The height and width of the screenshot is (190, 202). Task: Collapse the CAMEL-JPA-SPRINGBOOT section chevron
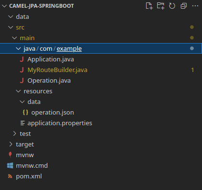(4, 6)
